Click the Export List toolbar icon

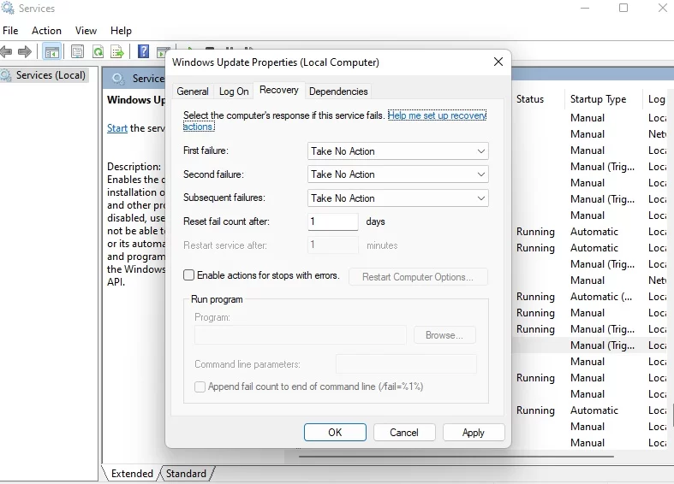coord(117,52)
